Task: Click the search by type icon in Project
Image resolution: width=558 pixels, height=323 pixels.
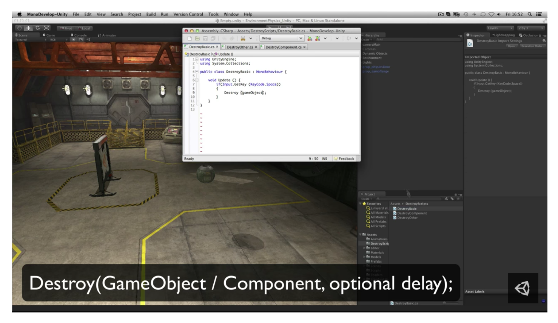Action: tap(446, 199)
